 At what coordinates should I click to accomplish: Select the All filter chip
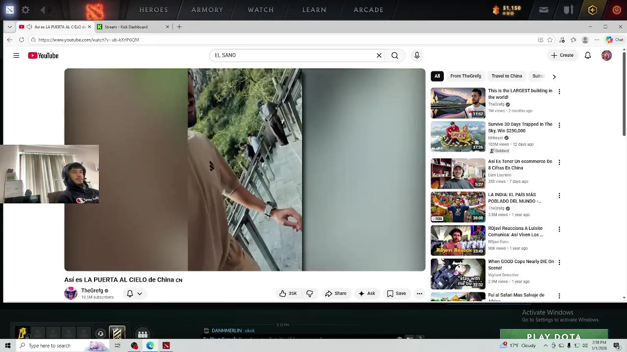coord(437,76)
